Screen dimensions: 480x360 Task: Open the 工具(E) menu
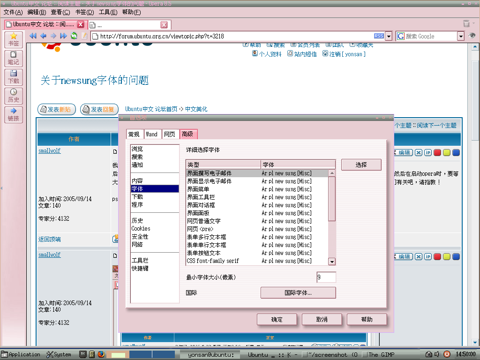pyautogui.click(x=108, y=12)
